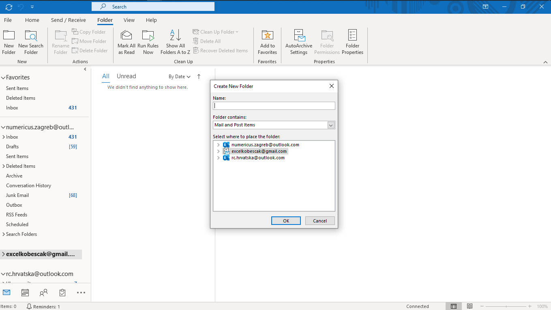551x310 pixels.
Task: Expand the rc.hrvatska@outlook.com folder tree
Action: click(219, 158)
